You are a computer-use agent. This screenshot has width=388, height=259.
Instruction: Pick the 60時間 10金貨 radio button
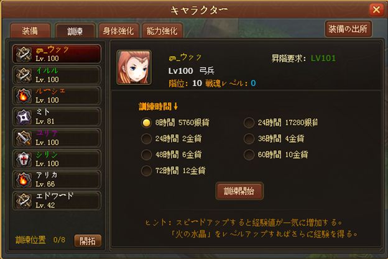tap(249, 155)
